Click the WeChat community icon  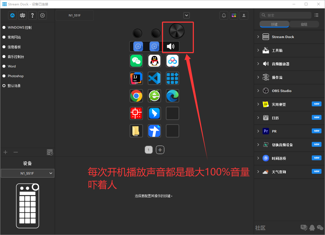pos(320,227)
